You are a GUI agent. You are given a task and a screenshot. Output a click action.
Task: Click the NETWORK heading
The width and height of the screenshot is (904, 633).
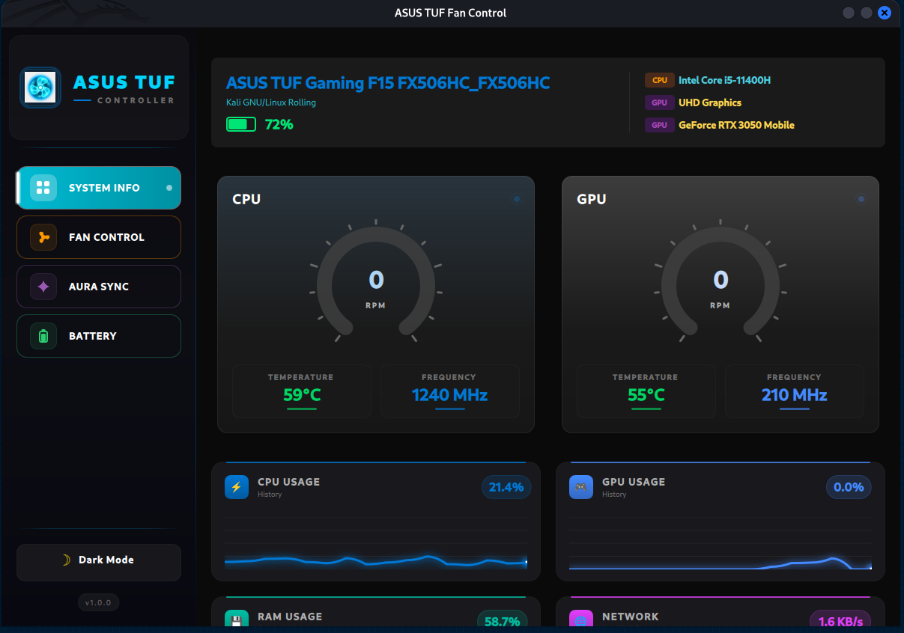coord(631,617)
